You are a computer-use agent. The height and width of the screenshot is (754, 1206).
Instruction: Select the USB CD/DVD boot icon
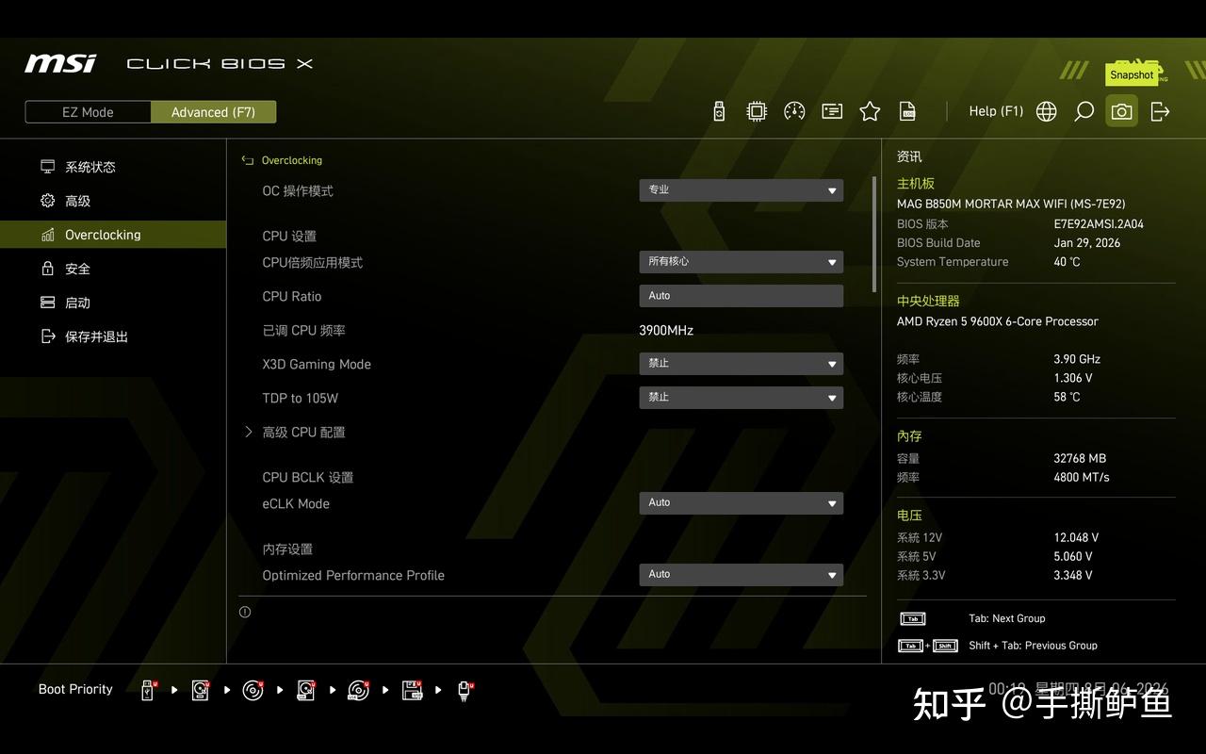(358, 690)
